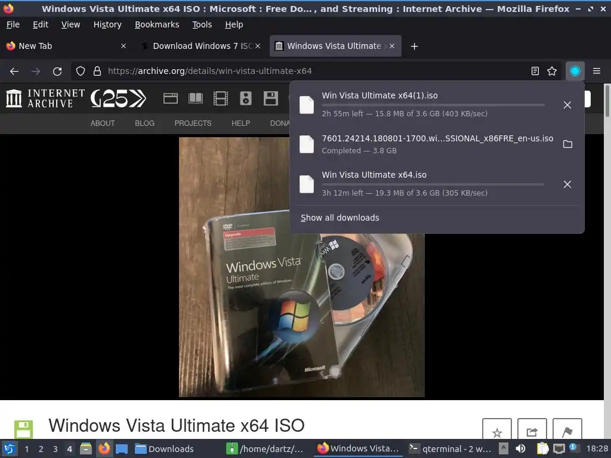Screen dimensions: 611x458
Task: Toggle the downloads panel toolbar button
Action: 575,71
